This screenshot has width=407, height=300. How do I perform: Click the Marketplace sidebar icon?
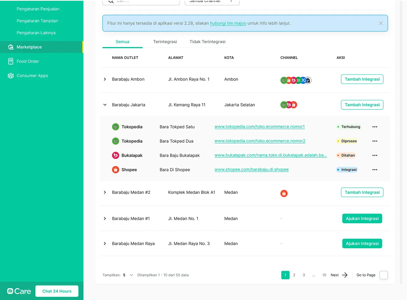pyautogui.click(x=11, y=47)
